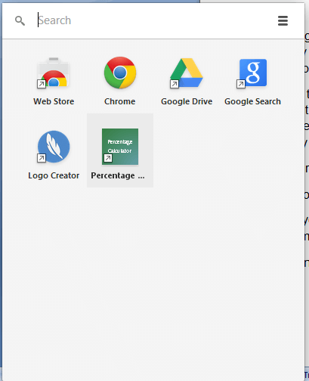The image size is (309, 381).
Task: Select the "Web Store" label text
Action: [54, 101]
